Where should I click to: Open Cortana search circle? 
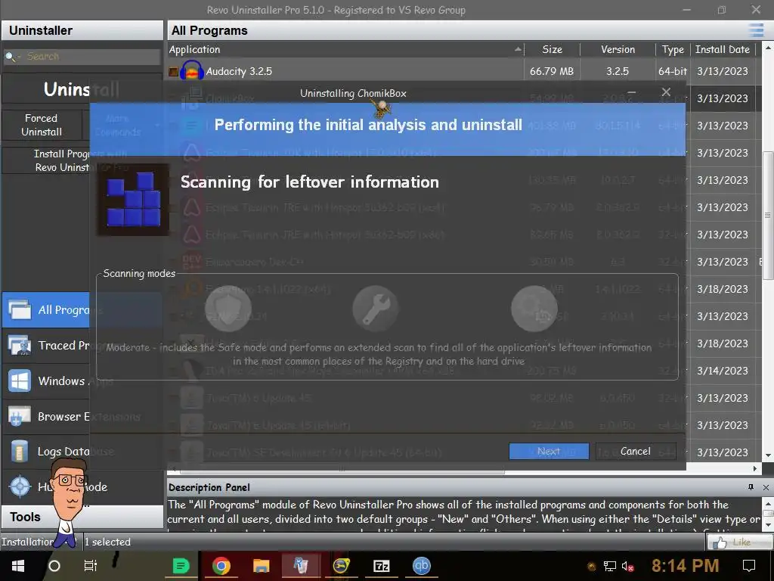(54, 566)
